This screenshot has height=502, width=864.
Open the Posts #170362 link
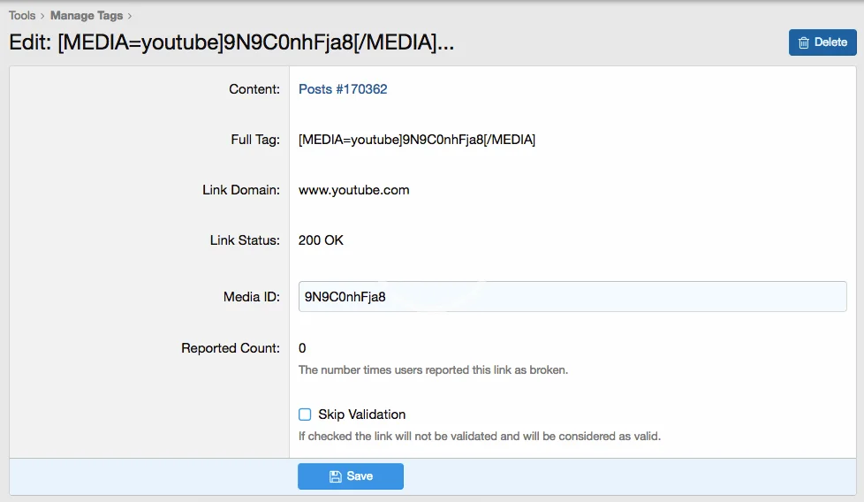tap(343, 89)
